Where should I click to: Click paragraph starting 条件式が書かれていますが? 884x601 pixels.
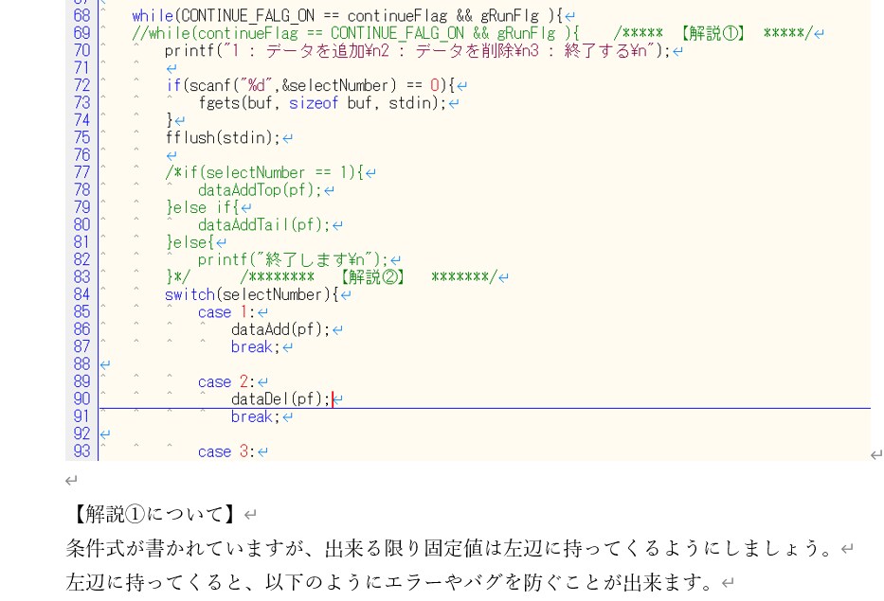pyautogui.click(x=449, y=547)
